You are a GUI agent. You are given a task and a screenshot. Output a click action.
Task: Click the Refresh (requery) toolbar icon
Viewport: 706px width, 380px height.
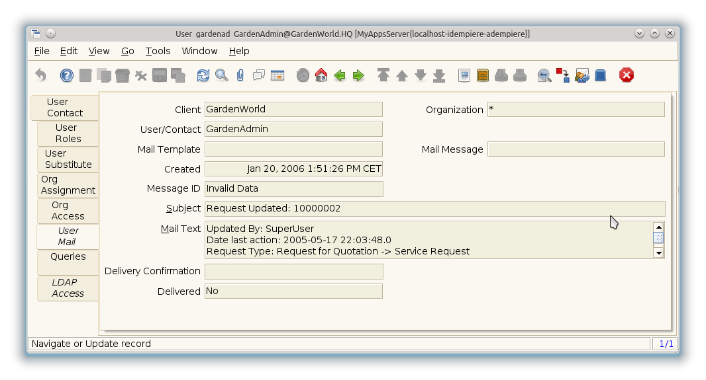(203, 75)
